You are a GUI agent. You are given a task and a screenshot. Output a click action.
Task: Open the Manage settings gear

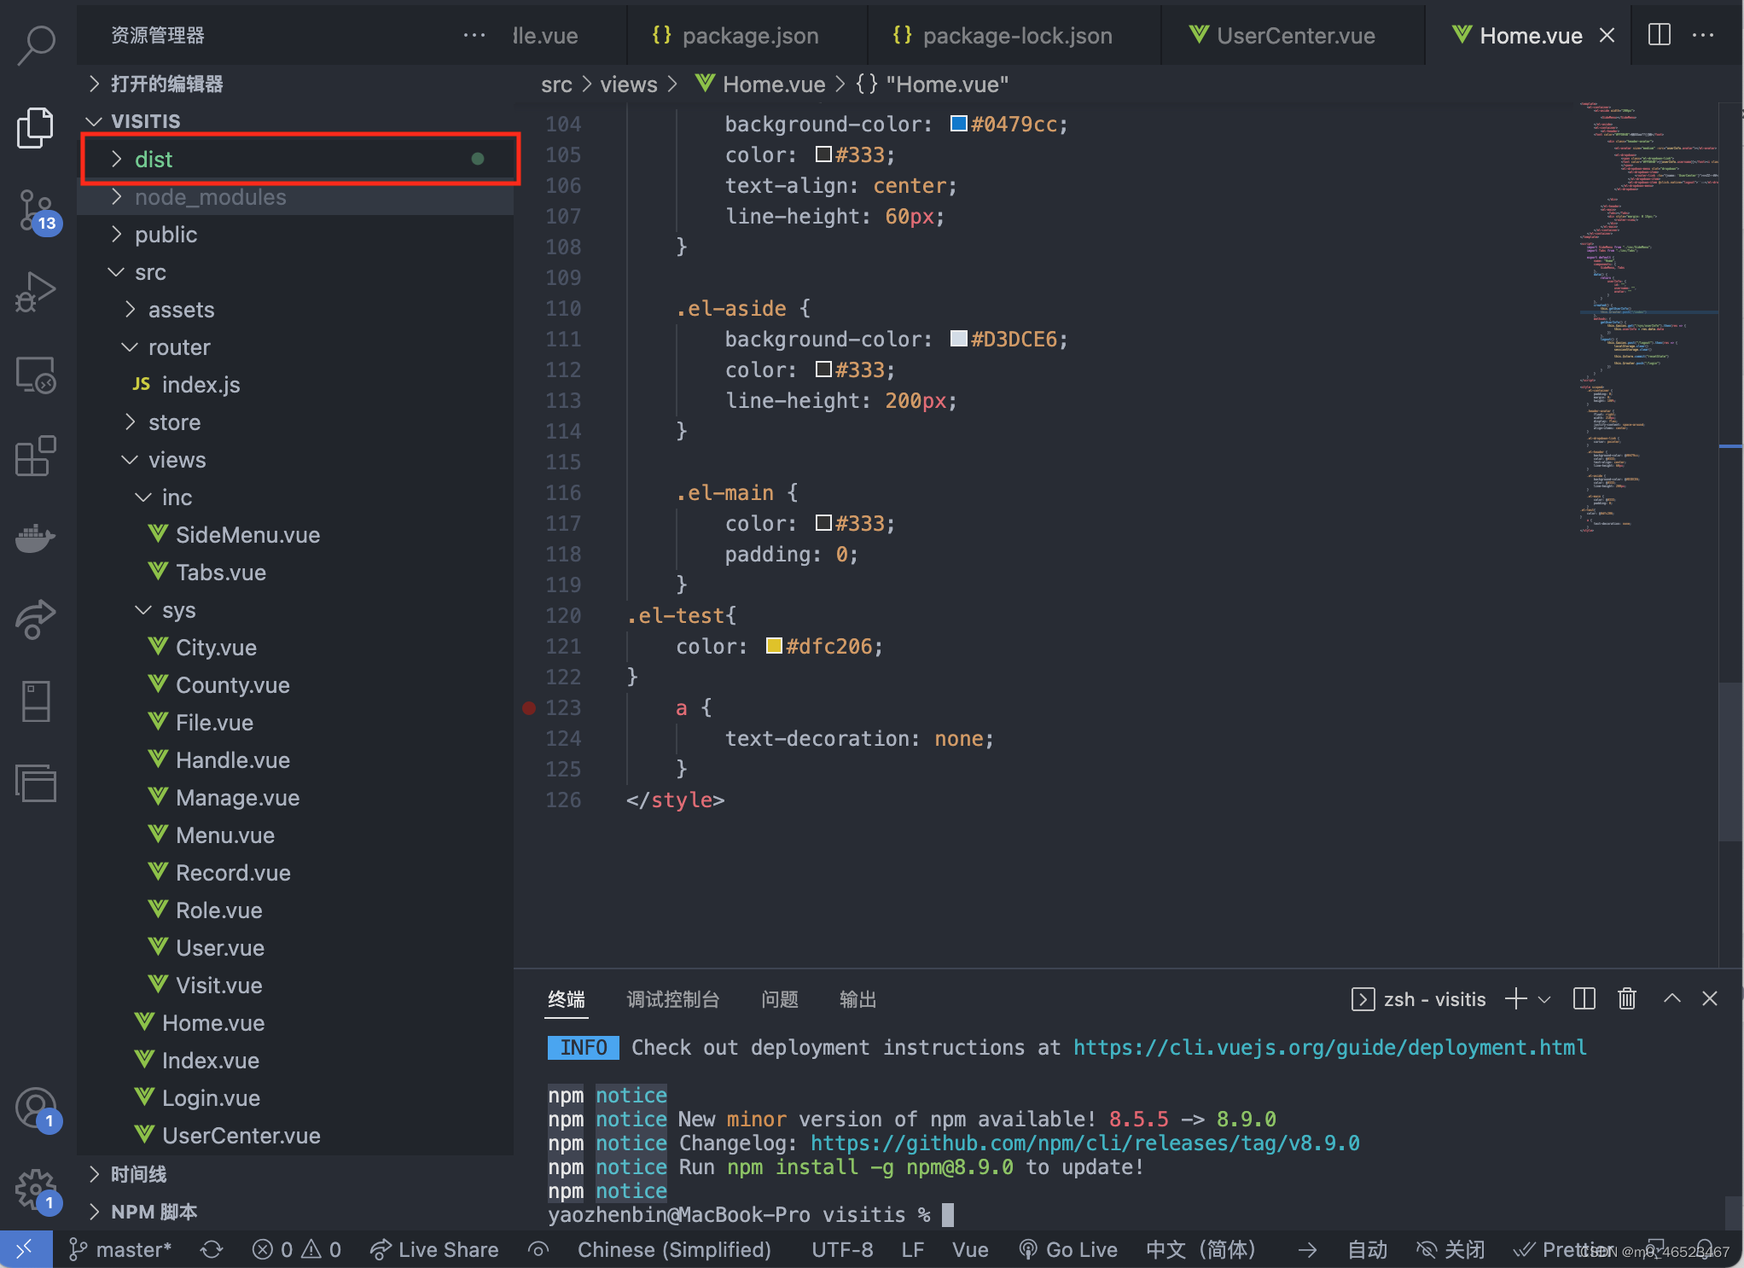pyautogui.click(x=36, y=1188)
